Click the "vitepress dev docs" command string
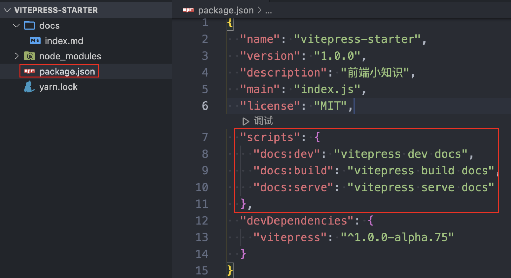The image size is (511, 278). 401,154
